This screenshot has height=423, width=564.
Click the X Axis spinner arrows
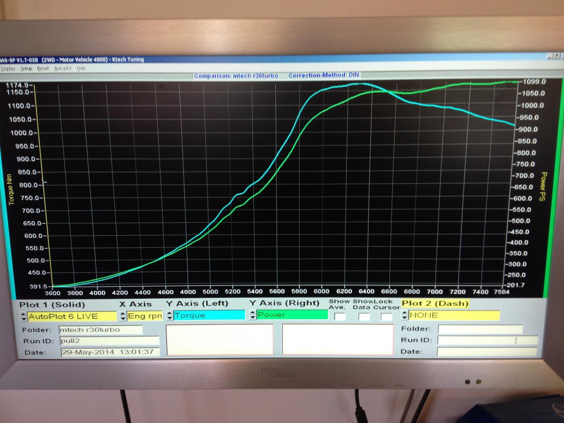point(123,316)
